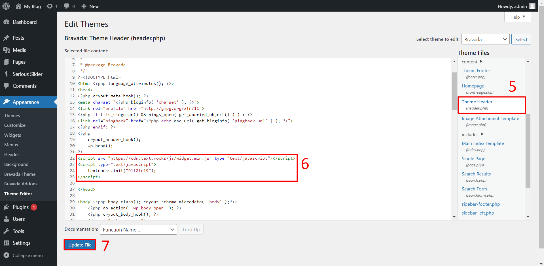Expand the content folder in Theme Files
The width and height of the screenshot is (544, 266).
pyautogui.click(x=472, y=62)
